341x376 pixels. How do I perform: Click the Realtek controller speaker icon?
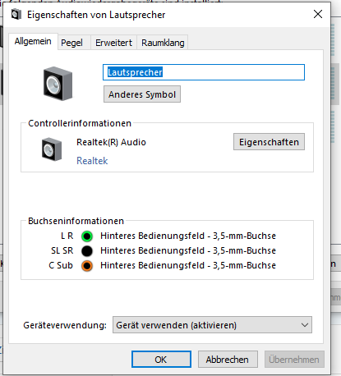click(x=52, y=149)
